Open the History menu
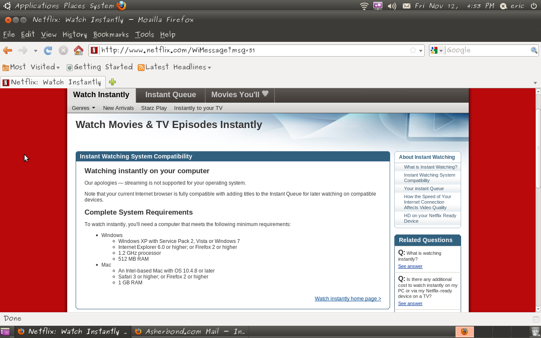The width and height of the screenshot is (541, 338). coord(75,35)
